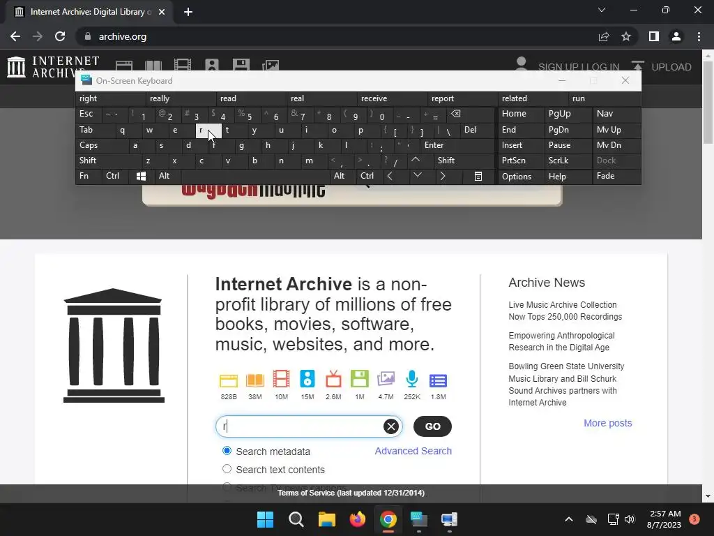
Task: Open Chrome side panel icon
Action: pos(654,36)
